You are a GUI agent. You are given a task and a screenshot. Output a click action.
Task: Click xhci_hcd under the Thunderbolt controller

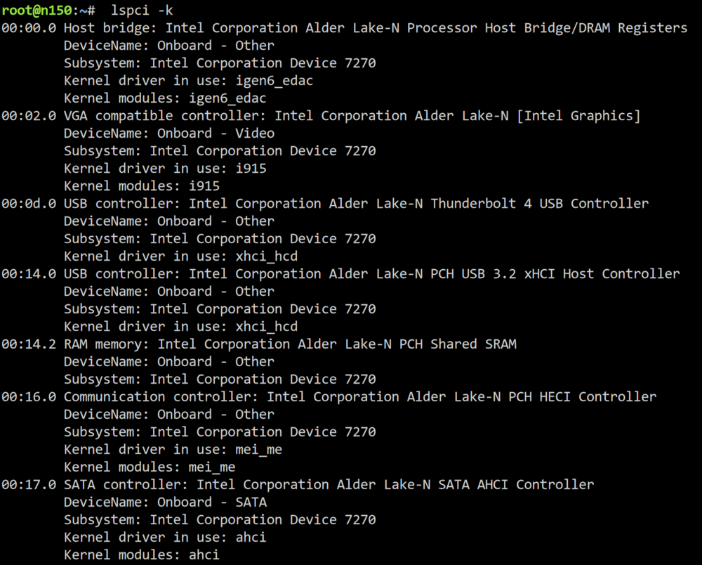(266, 256)
